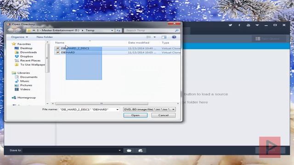Change the view layout icon
This screenshot has height=165, width=294.
point(148,37)
